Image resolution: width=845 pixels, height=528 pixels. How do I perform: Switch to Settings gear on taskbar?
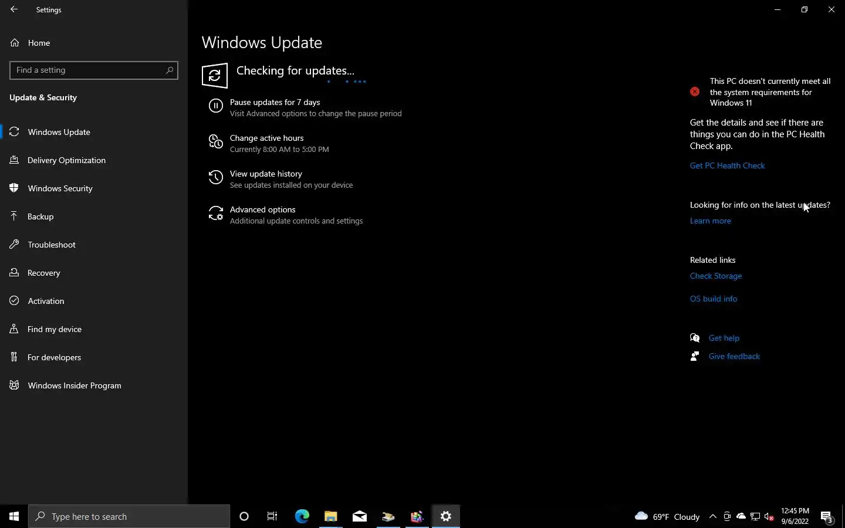point(446,516)
